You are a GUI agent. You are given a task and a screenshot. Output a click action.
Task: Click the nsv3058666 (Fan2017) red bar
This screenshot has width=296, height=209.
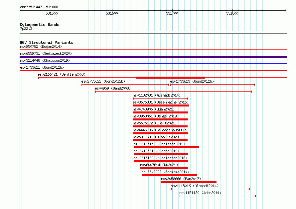pos(189,182)
